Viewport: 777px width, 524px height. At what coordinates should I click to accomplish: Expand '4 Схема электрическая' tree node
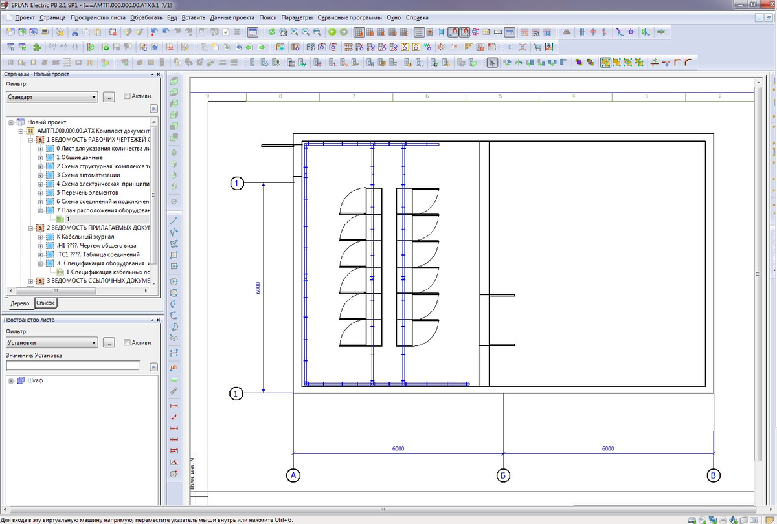pyautogui.click(x=41, y=184)
